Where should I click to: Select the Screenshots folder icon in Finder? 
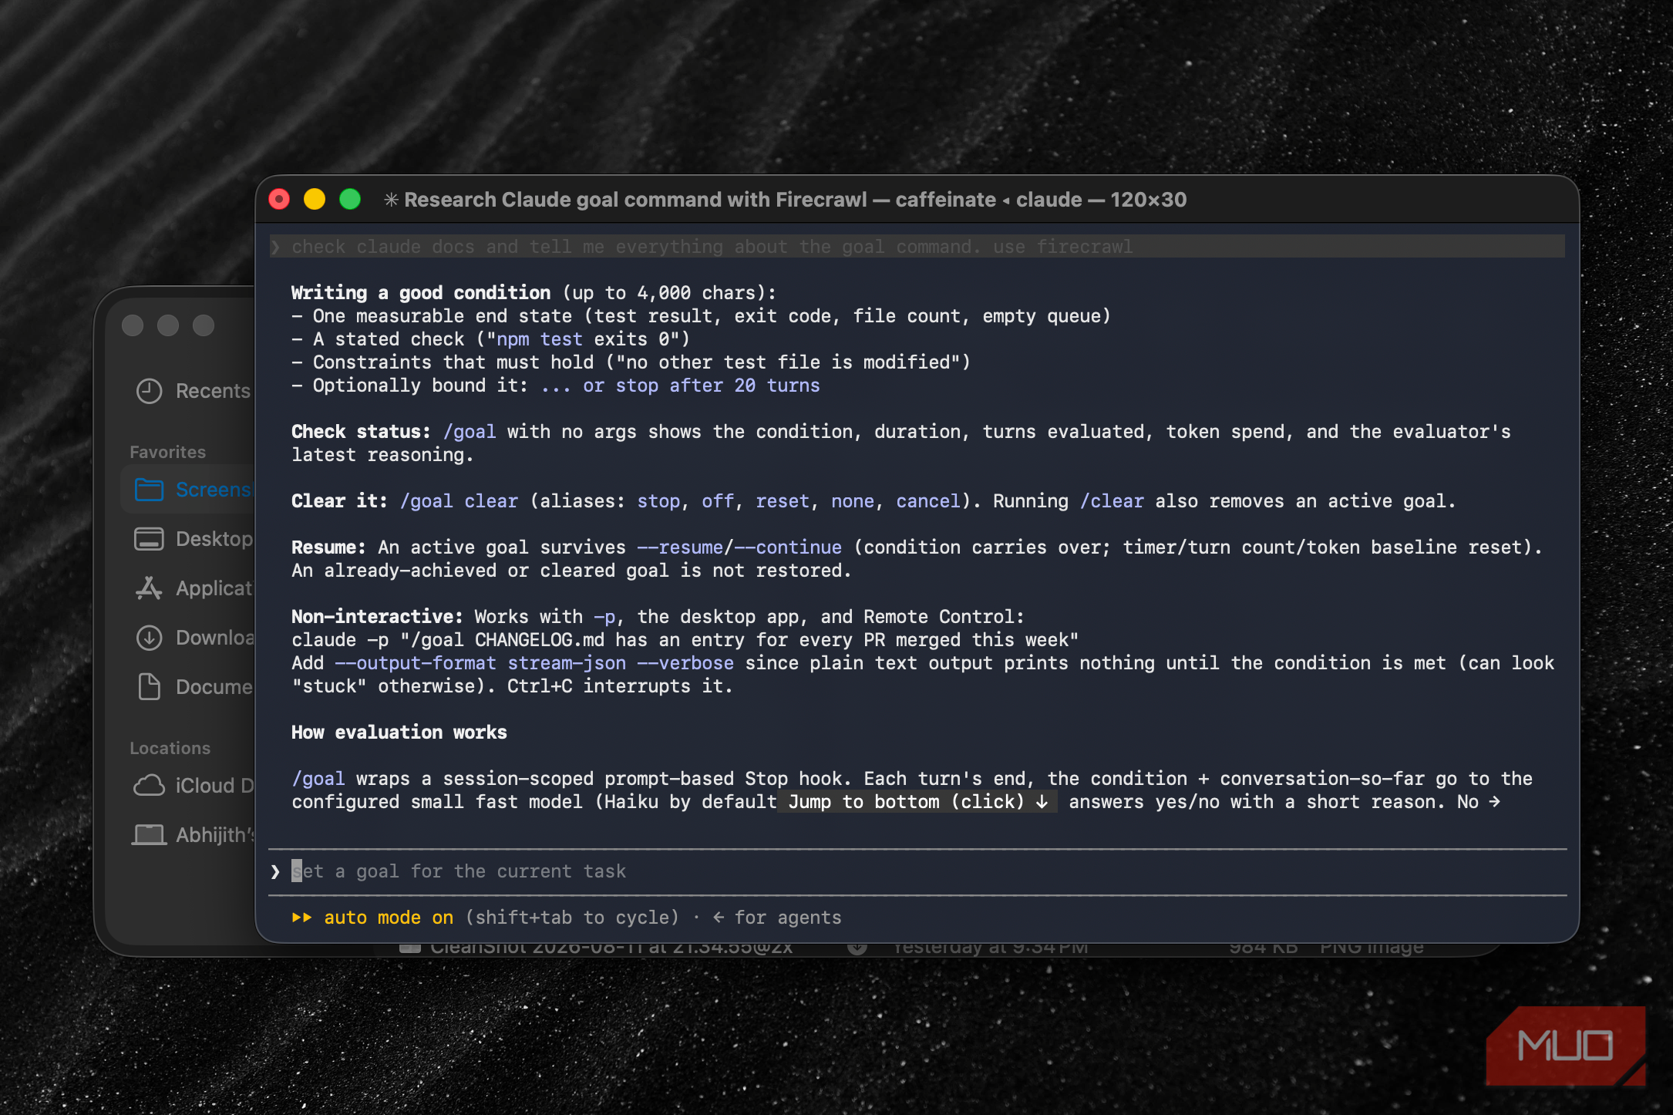click(x=149, y=490)
